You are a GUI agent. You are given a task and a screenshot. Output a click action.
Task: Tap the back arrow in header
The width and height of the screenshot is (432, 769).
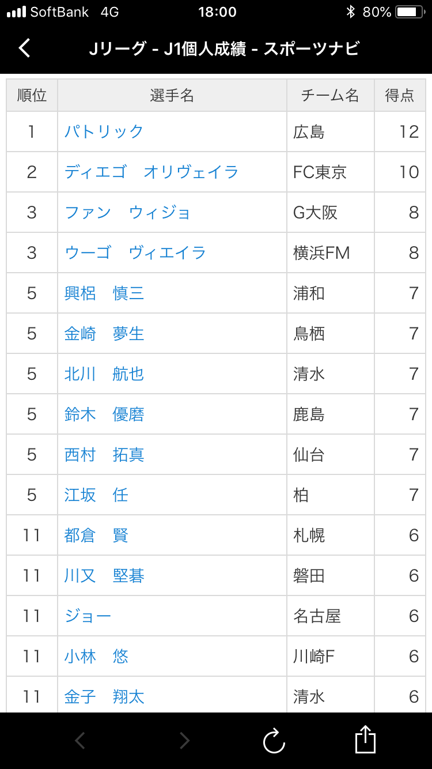pos(24,48)
